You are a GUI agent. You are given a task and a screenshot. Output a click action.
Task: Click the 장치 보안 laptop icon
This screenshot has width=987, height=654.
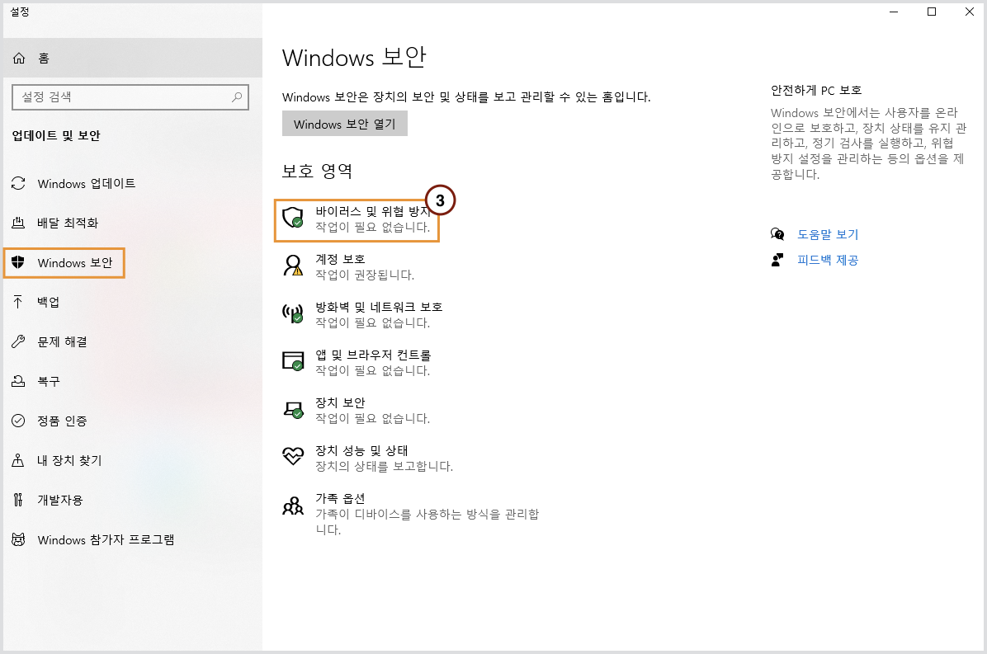[x=293, y=409]
